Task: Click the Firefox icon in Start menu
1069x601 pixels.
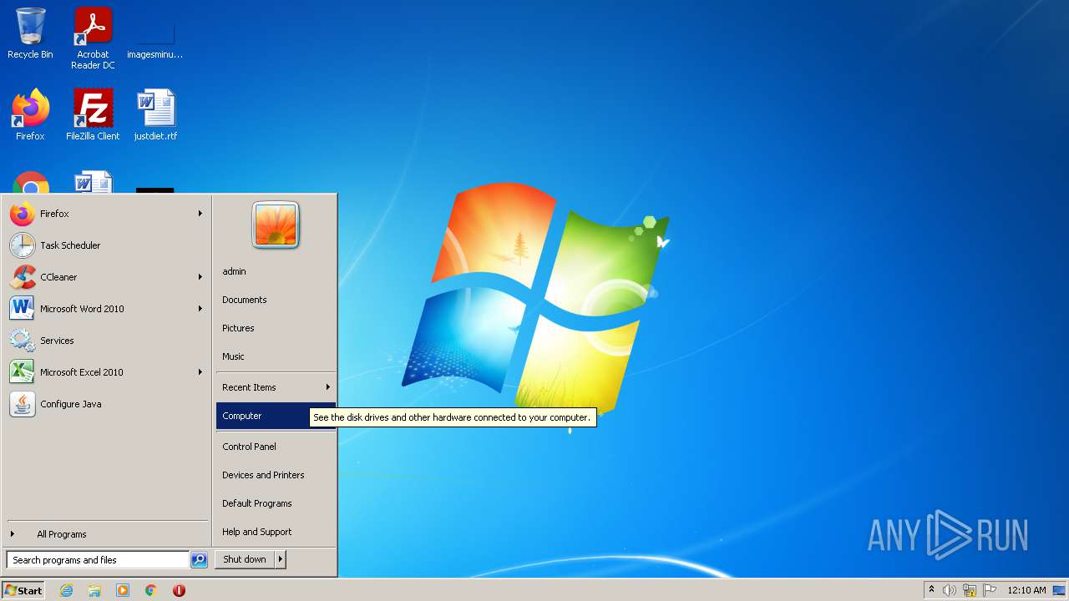Action: point(23,214)
